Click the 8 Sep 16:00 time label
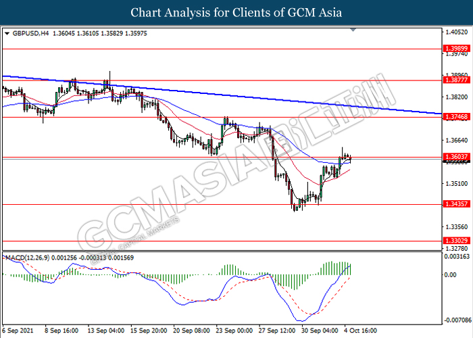The height and width of the screenshot is (338, 473). point(61,331)
